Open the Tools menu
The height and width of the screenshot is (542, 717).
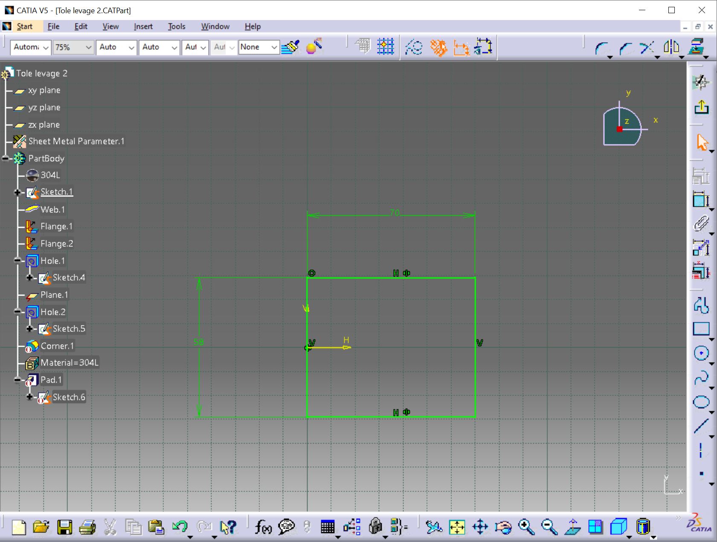(176, 26)
